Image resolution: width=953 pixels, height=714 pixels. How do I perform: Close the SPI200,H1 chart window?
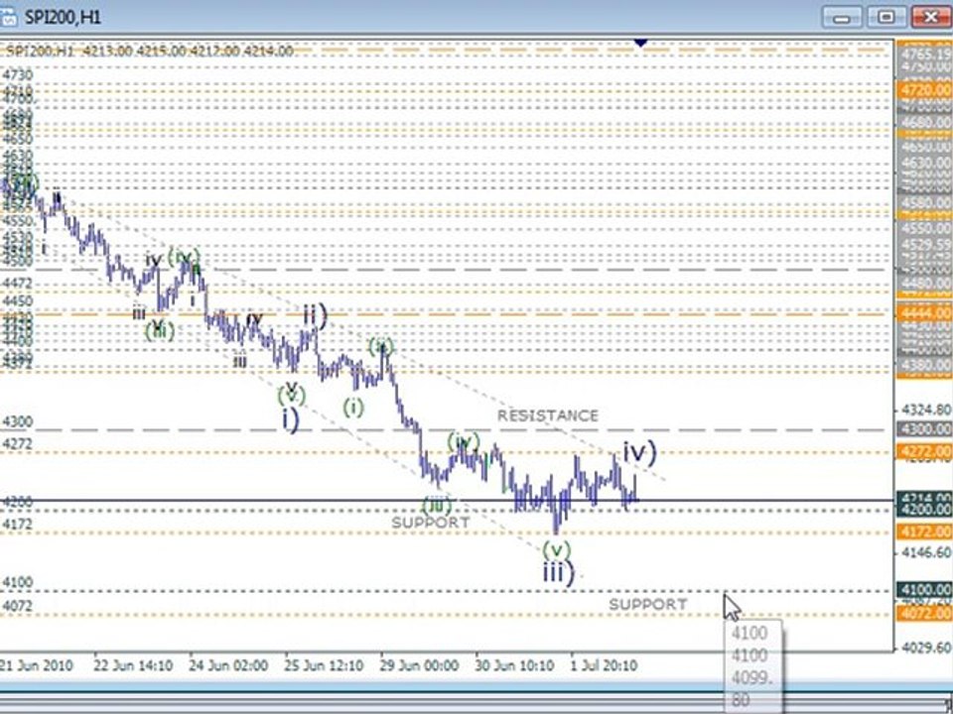pyautogui.click(x=930, y=17)
